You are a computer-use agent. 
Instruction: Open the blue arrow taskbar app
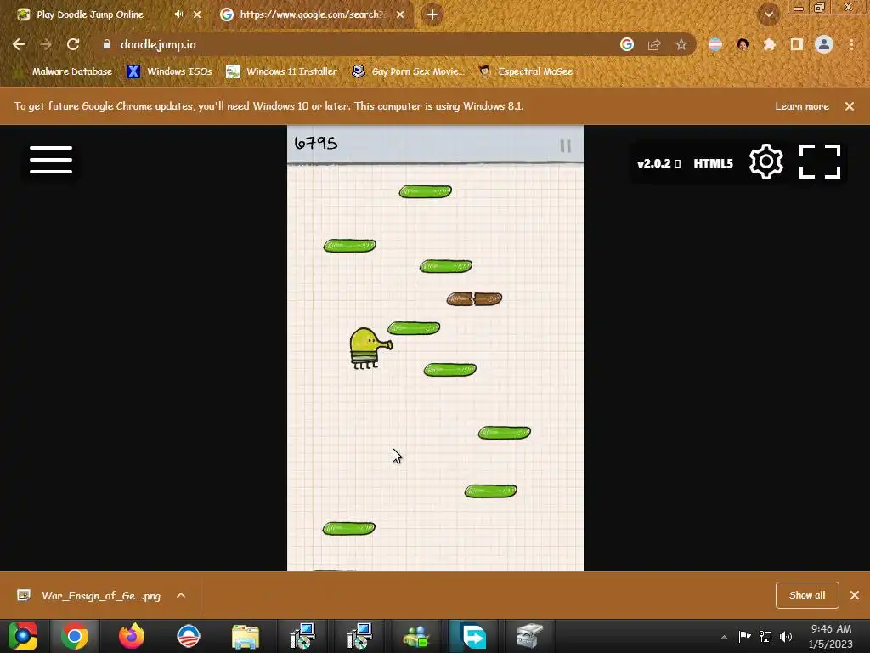[x=473, y=636]
